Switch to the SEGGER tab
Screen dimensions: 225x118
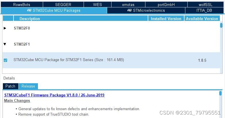[63, 5]
